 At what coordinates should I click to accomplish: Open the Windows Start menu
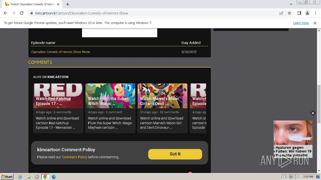point(7,176)
